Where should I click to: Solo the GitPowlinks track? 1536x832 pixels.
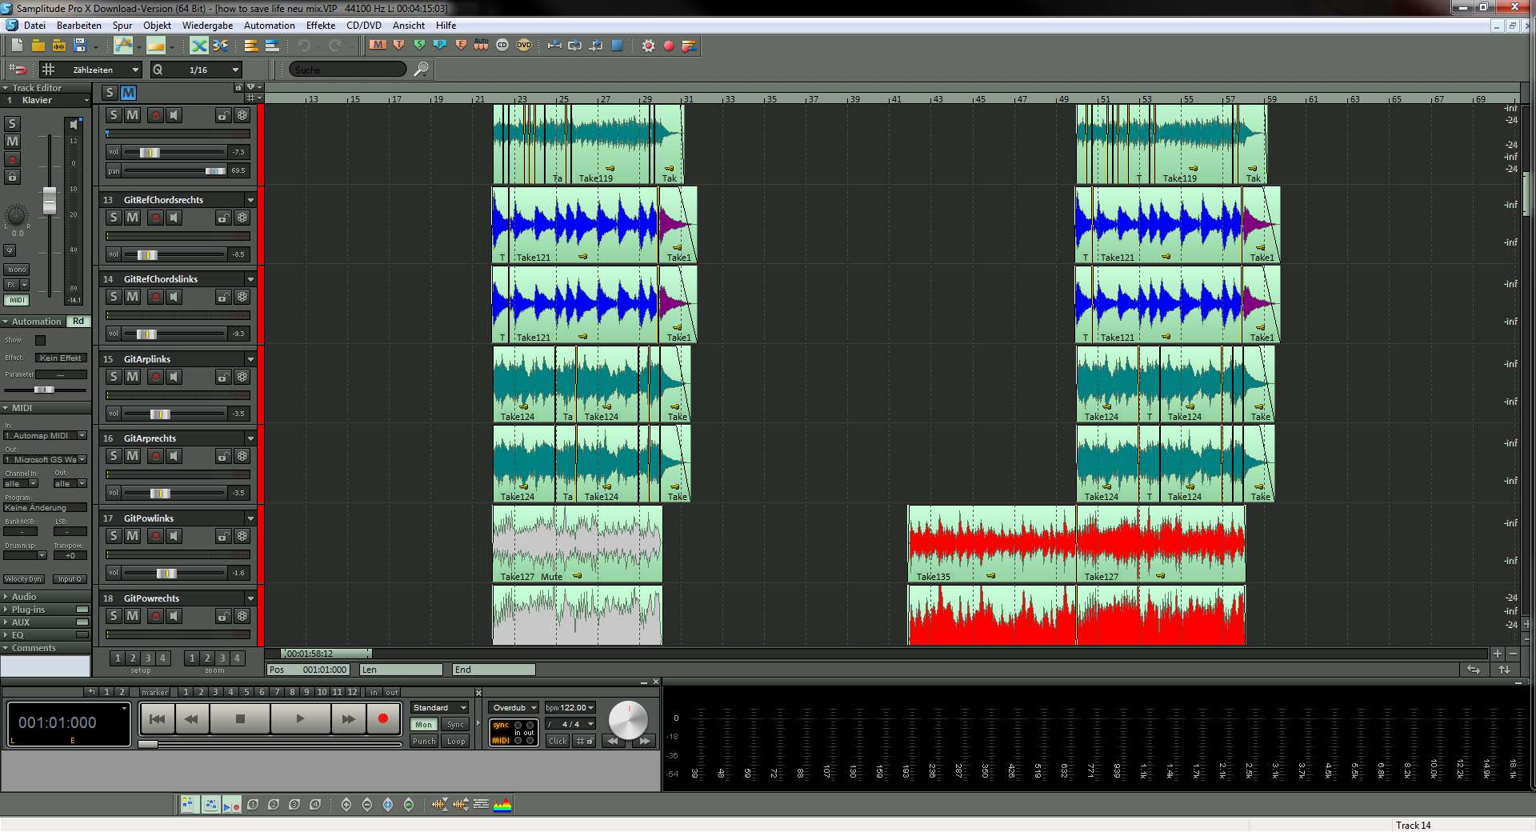tap(114, 536)
